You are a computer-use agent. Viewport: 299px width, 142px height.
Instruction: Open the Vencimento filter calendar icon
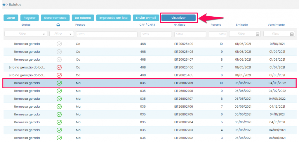(292, 34)
